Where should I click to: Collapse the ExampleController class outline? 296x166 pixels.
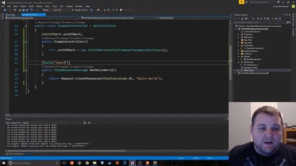26,26
